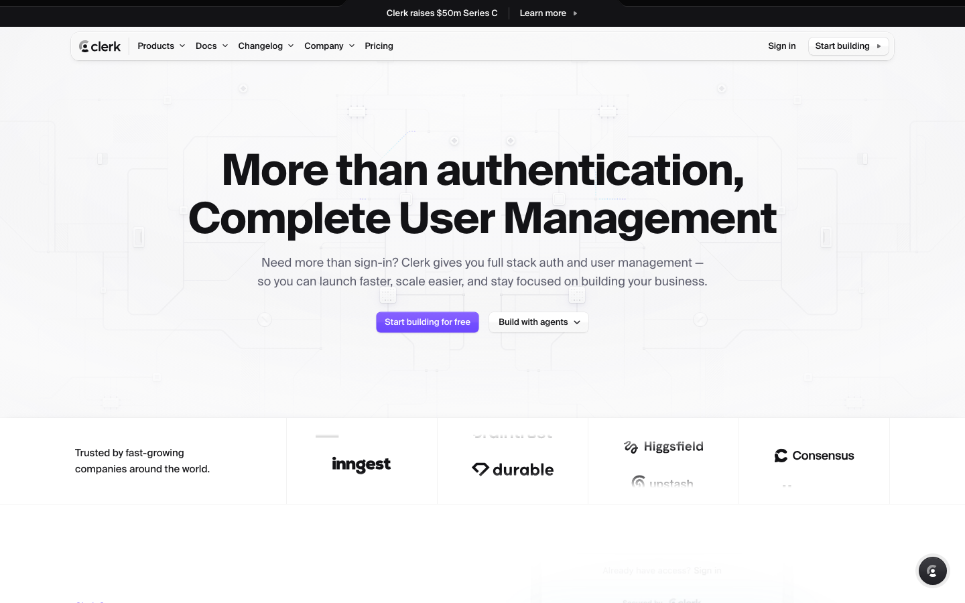Click the More than authentication headline
The height and width of the screenshot is (603, 965).
point(482,170)
